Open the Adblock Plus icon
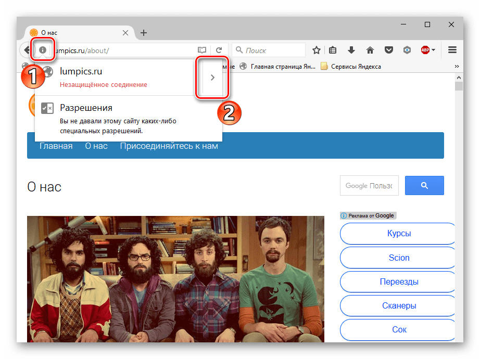 tap(425, 50)
